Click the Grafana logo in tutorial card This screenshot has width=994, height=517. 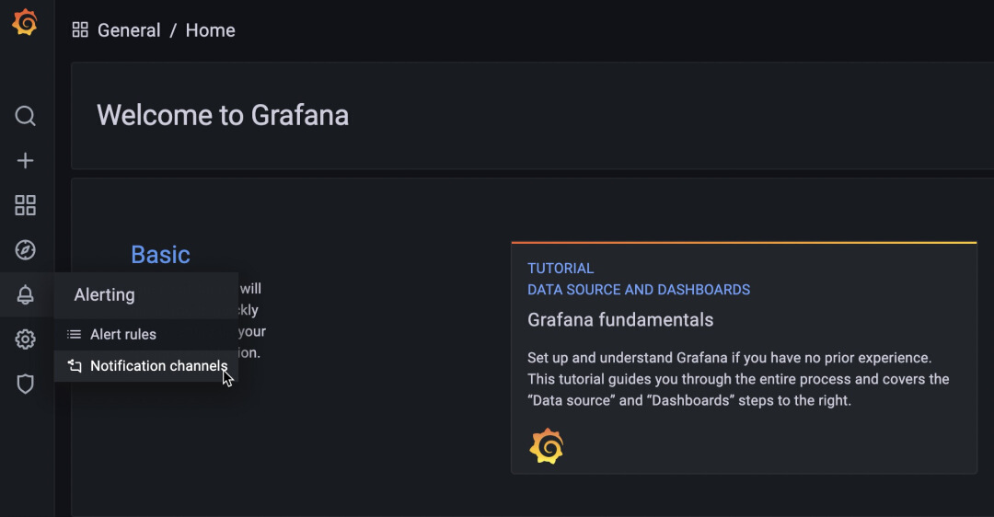coord(547,446)
